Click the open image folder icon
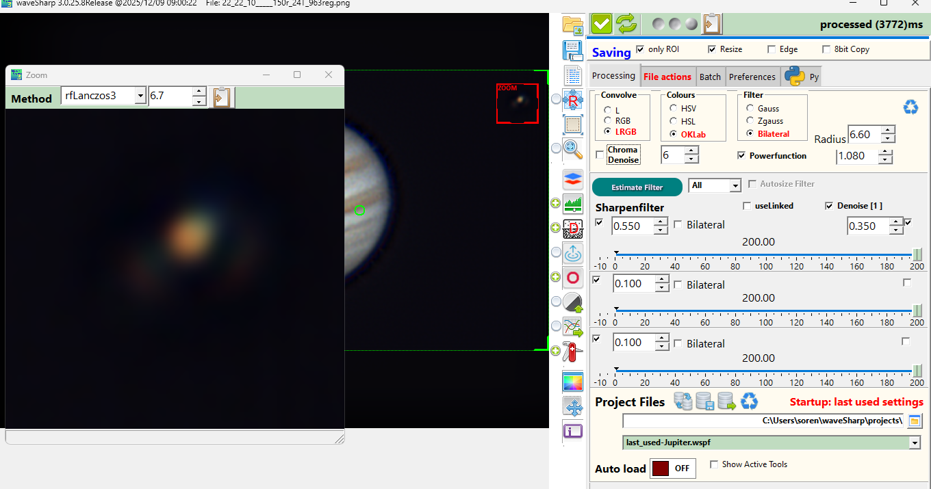This screenshot has height=489, width=931. point(572,25)
